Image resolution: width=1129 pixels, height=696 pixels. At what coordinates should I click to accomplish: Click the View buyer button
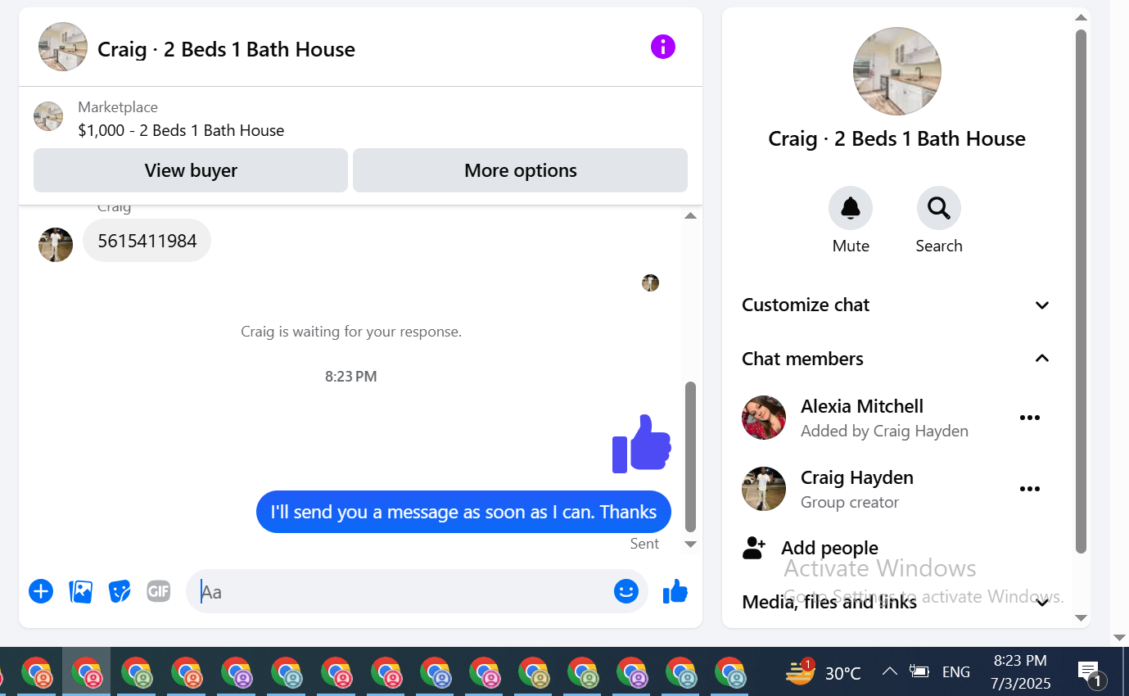(x=191, y=170)
